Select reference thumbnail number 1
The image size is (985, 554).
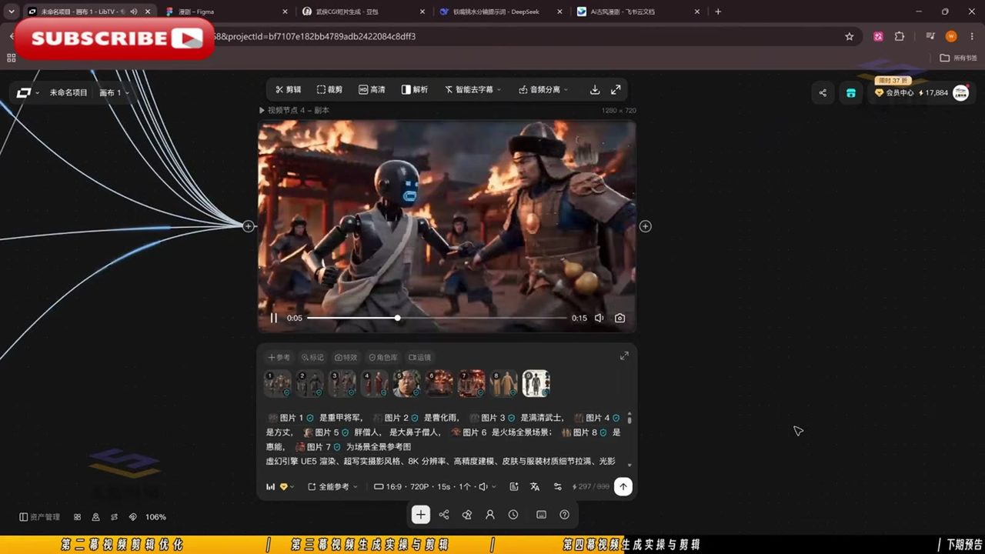[x=278, y=383]
